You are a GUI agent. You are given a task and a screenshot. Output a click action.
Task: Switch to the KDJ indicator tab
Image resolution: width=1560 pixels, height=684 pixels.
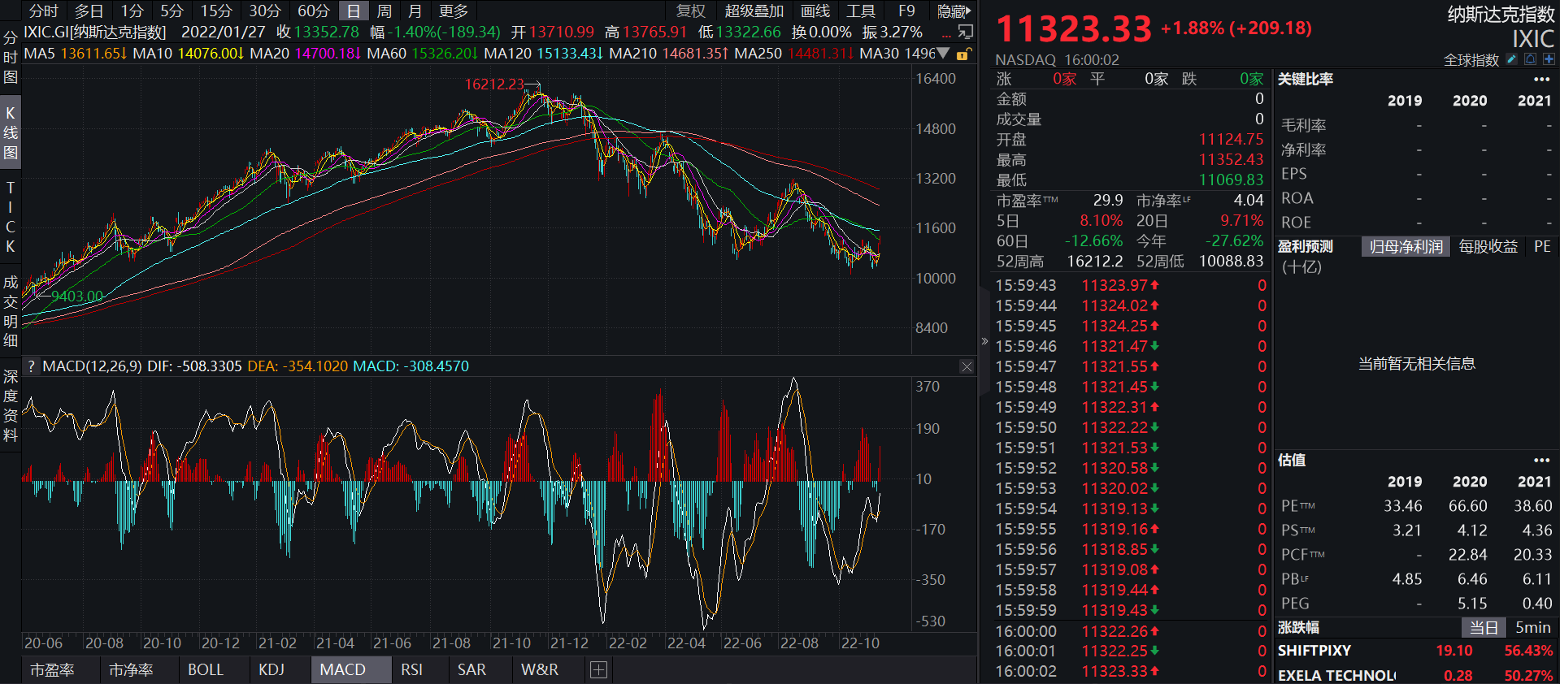(x=272, y=670)
